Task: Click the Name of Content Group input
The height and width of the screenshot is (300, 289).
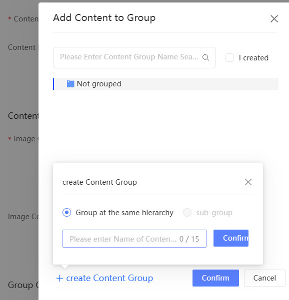Action: point(134,239)
